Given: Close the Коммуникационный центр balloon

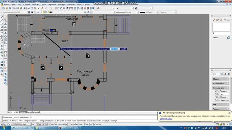Looking at the screenshot, I should 229,113.
